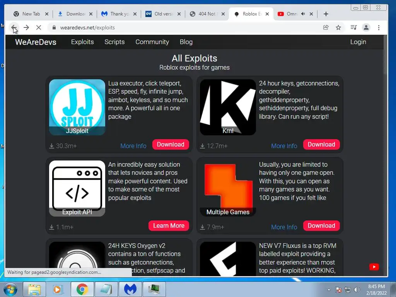Click the address bar URL wearedevs.net/exploits

tap(87, 27)
